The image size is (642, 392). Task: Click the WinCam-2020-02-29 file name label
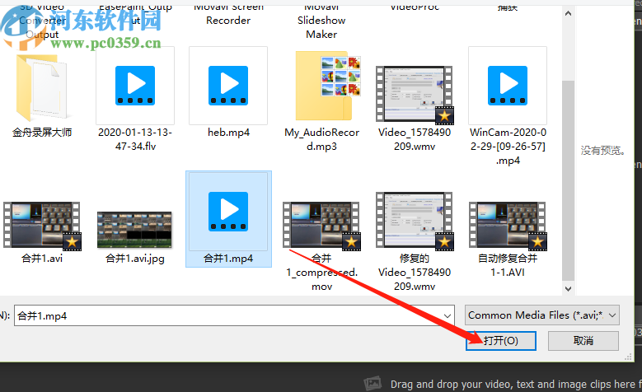pos(508,146)
